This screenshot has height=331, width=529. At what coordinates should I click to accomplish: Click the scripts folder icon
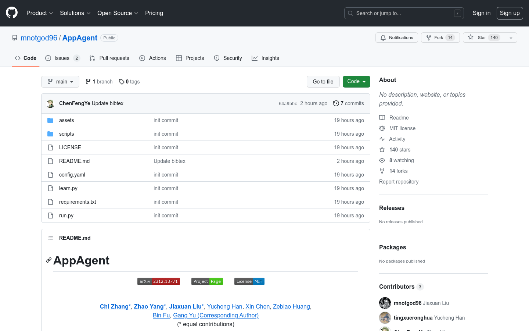[x=50, y=134]
